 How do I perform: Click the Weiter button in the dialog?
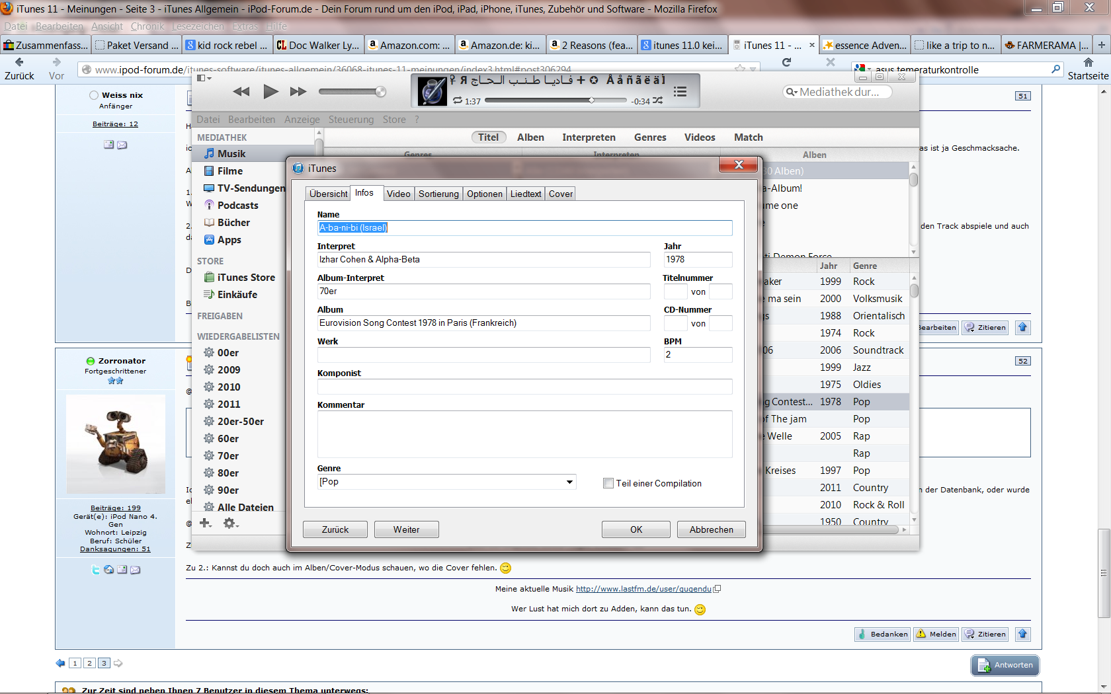click(407, 529)
